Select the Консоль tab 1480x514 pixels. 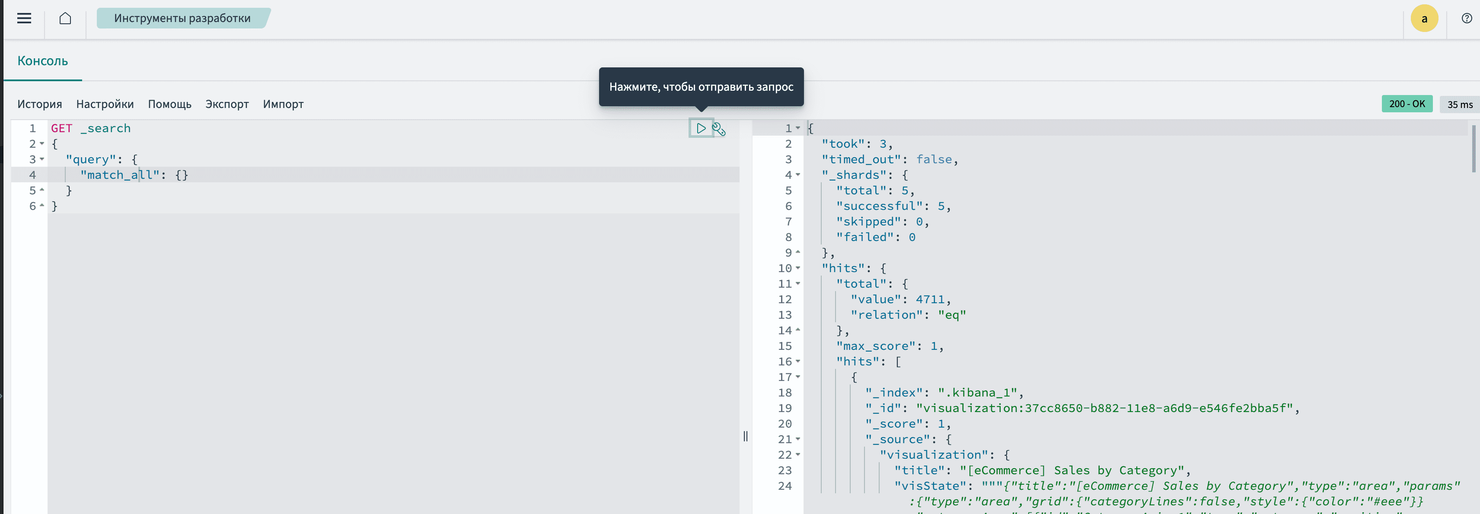[x=42, y=61]
